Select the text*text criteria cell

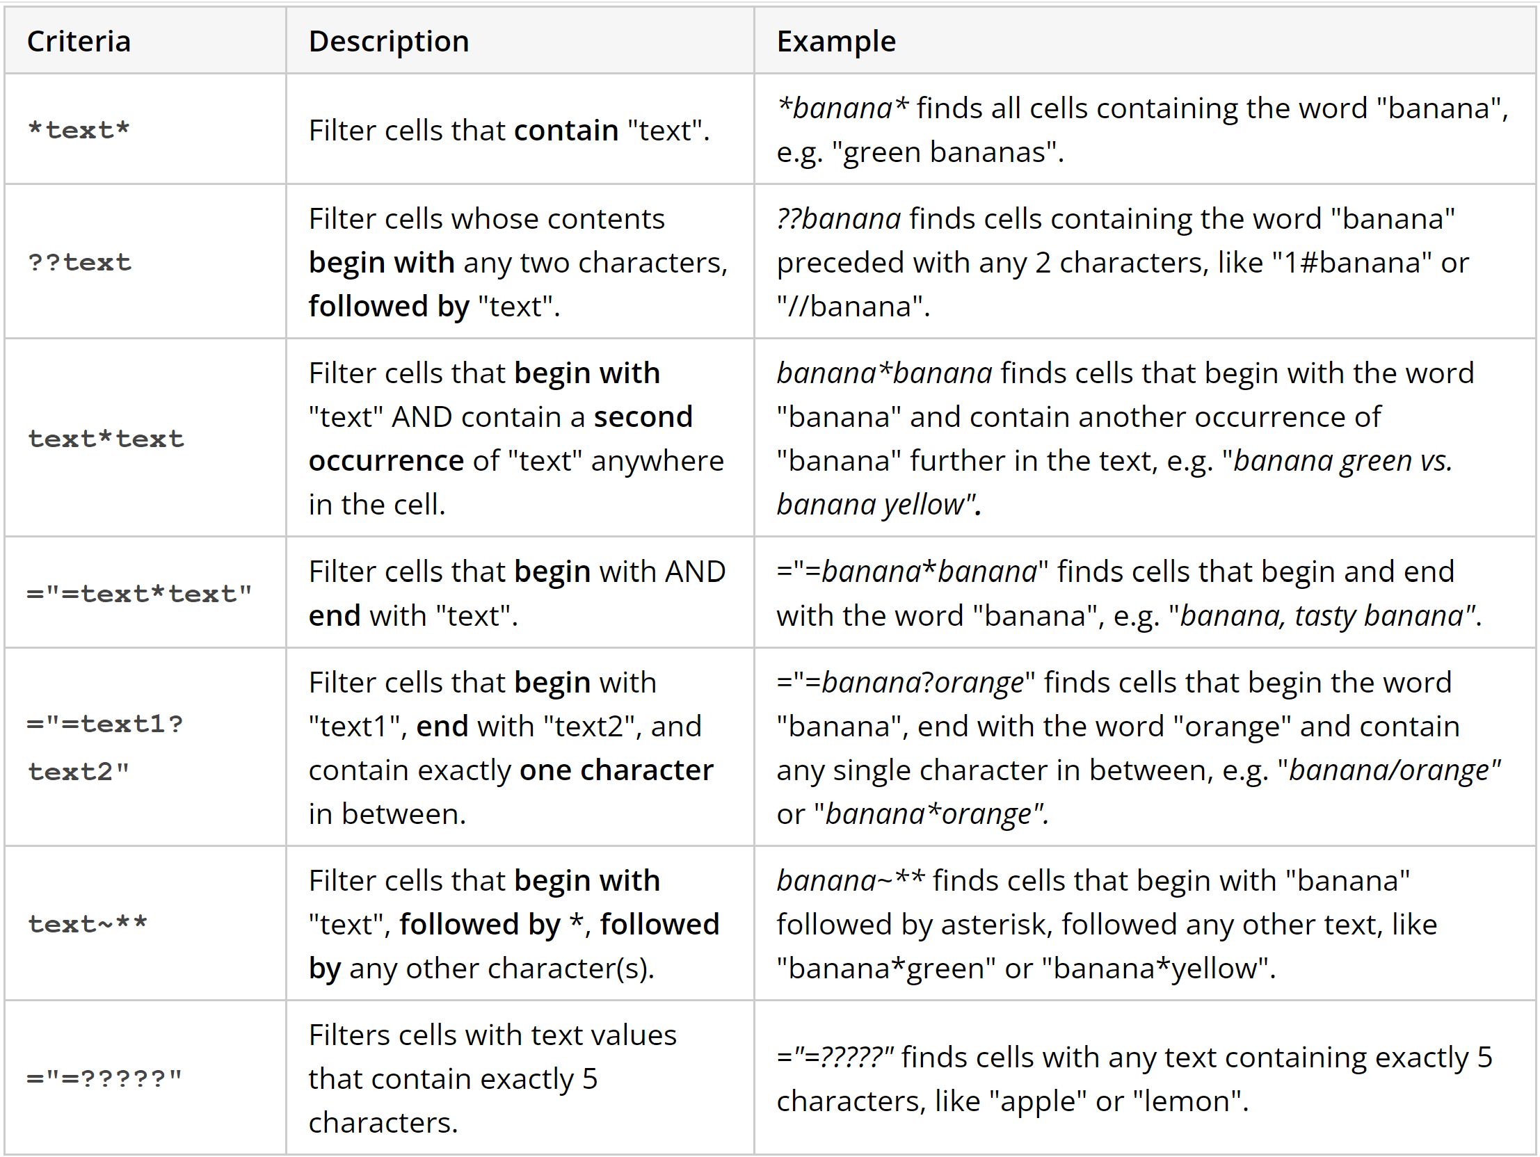click(106, 439)
